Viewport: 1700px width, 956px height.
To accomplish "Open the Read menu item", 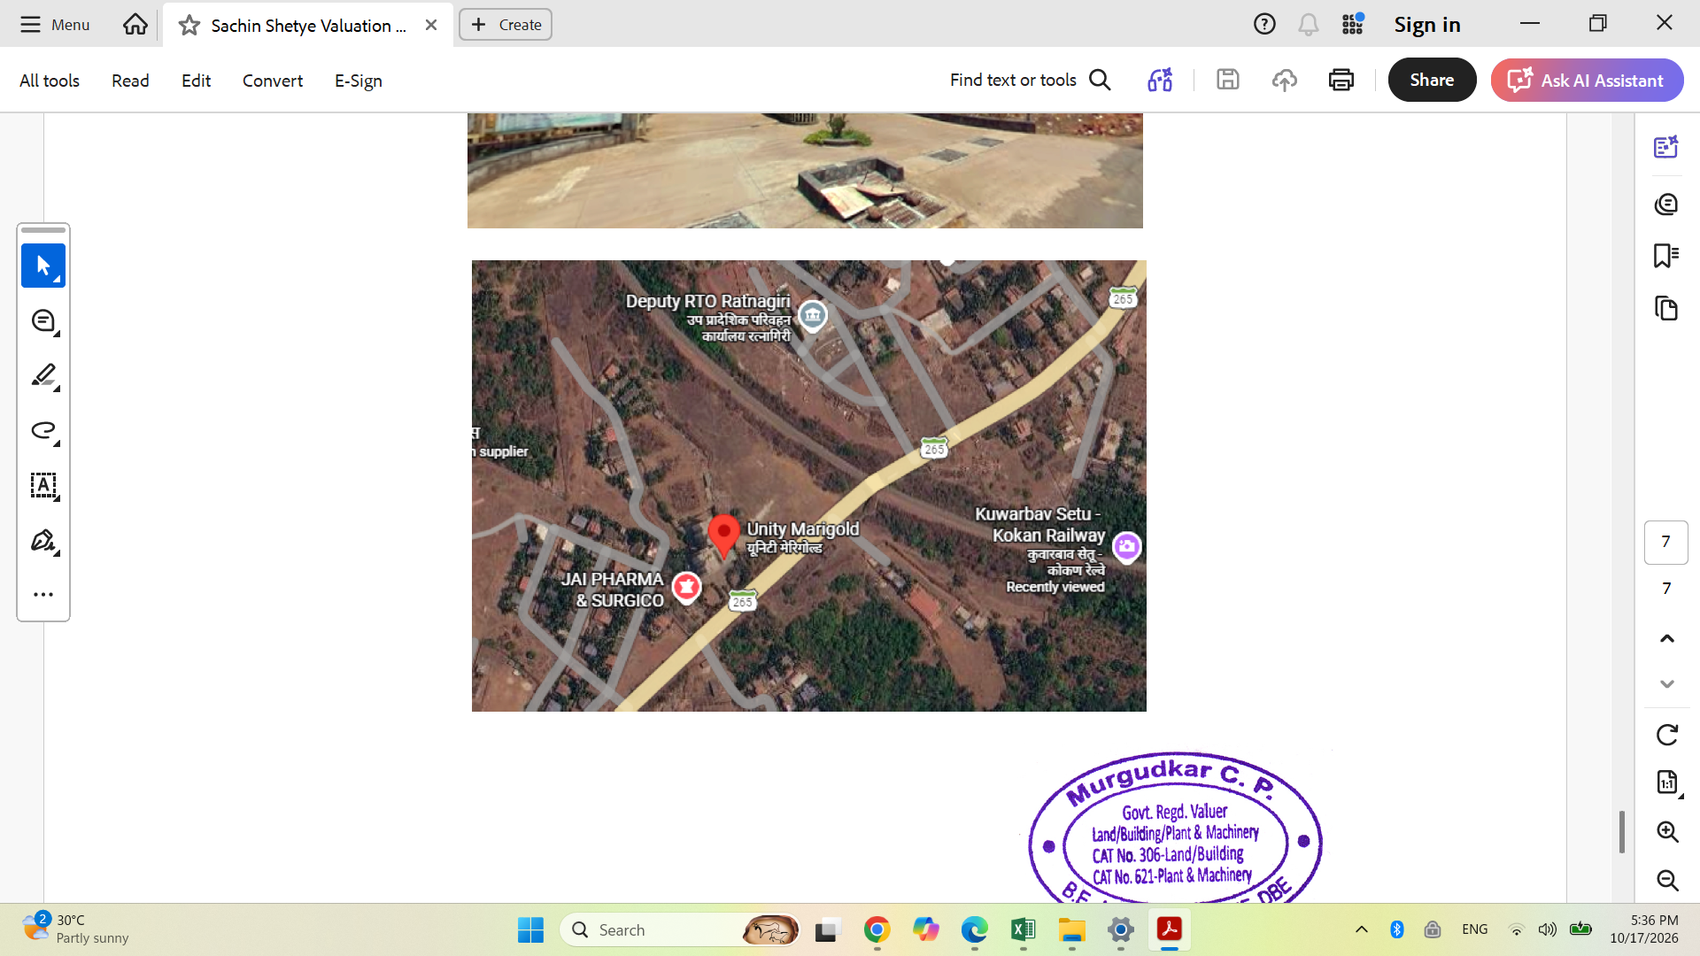I will pos(130,81).
